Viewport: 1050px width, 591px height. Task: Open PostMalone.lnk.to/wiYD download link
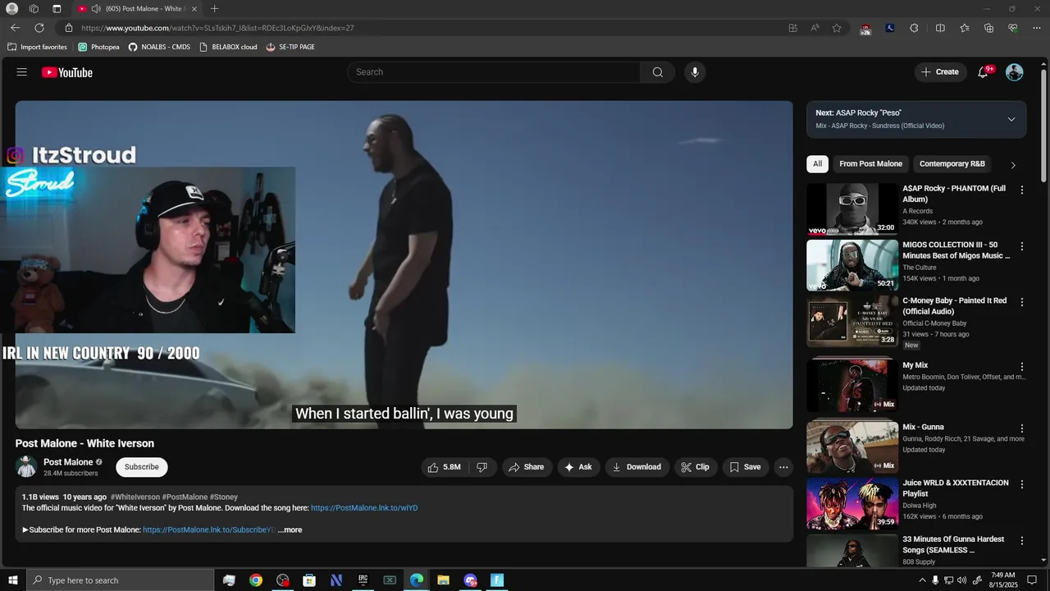(x=364, y=508)
